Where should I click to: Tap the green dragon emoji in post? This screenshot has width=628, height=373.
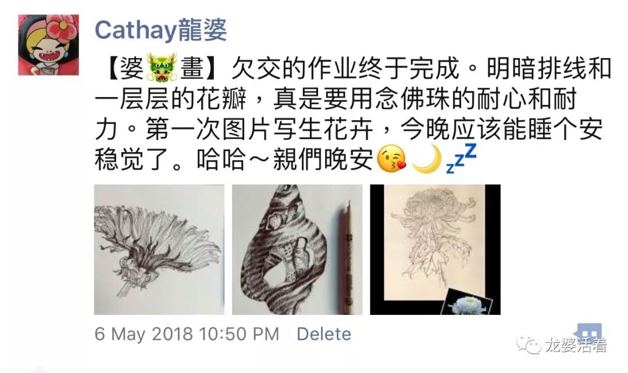pos(162,67)
